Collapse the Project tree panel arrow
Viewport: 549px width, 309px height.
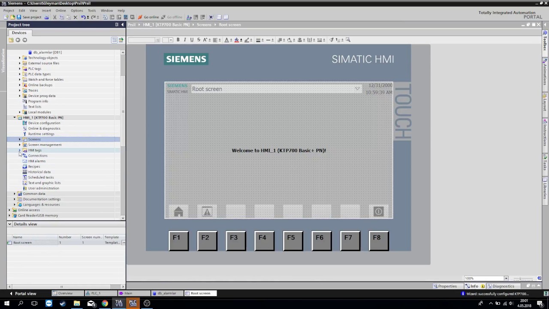tap(122, 25)
